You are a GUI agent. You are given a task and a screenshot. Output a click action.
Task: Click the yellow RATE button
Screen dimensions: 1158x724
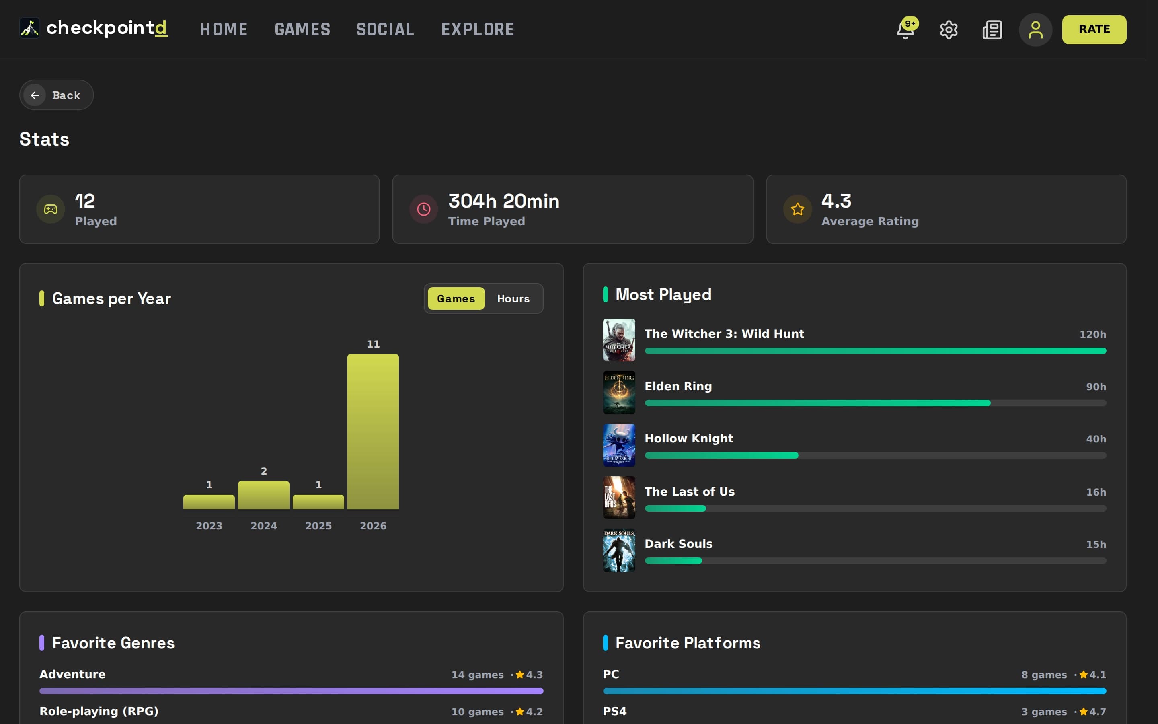tap(1094, 30)
